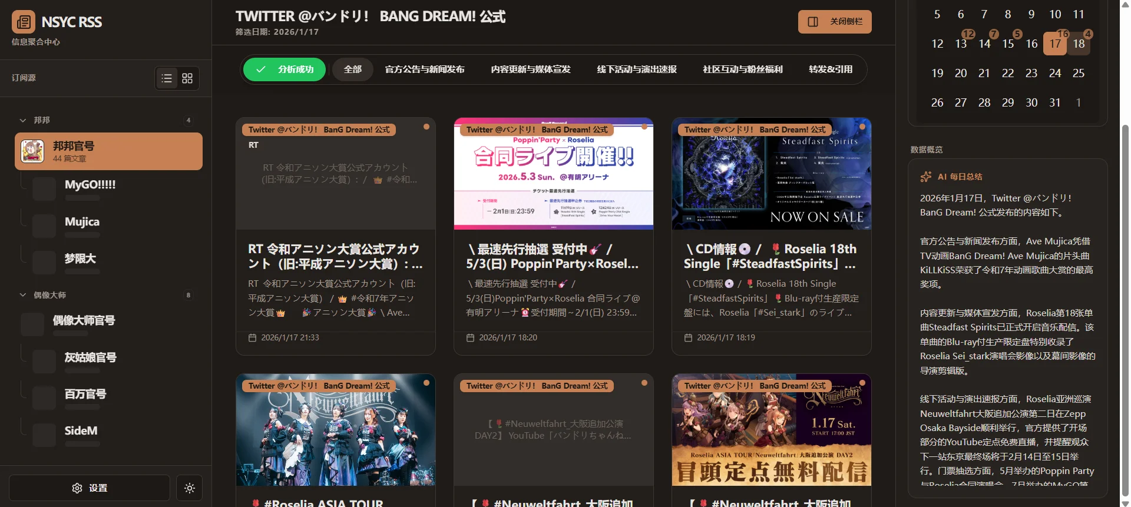Image resolution: width=1131 pixels, height=507 pixels.
Task: Toggle light/dark theme sun icon
Action: click(x=190, y=488)
